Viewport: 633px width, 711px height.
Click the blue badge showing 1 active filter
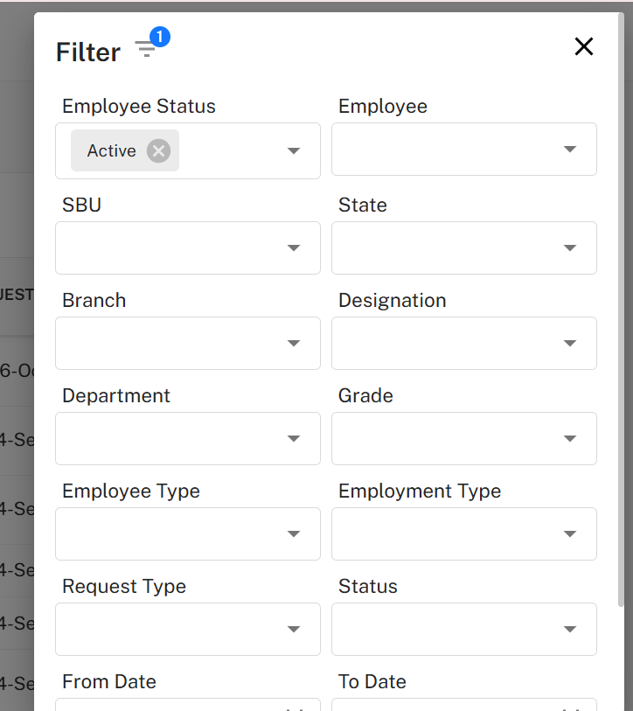tap(158, 37)
